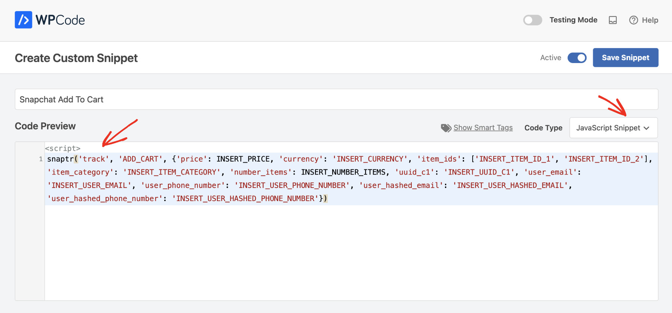This screenshot has height=313, width=672.
Task: Click inside the code editor empty area
Action: coord(351,252)
